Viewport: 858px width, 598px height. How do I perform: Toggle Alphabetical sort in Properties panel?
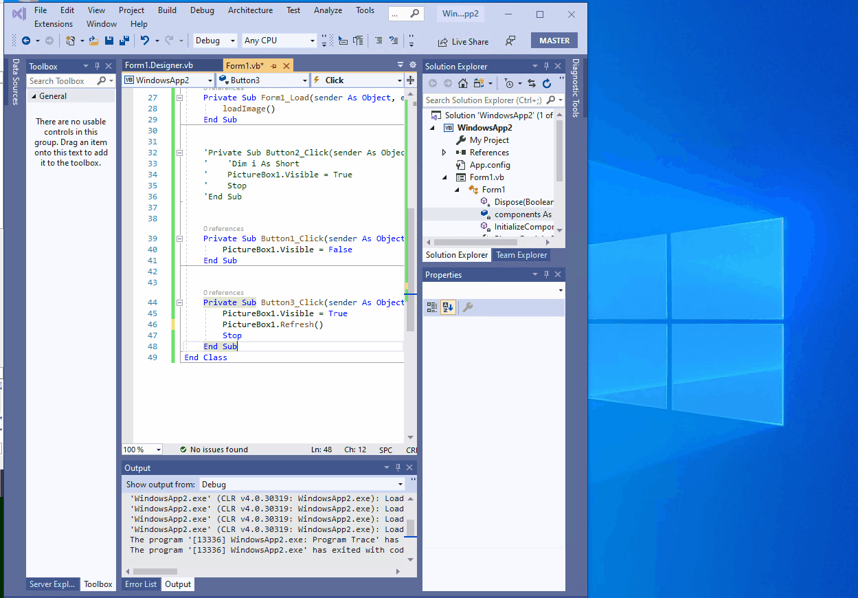(447, 307)
